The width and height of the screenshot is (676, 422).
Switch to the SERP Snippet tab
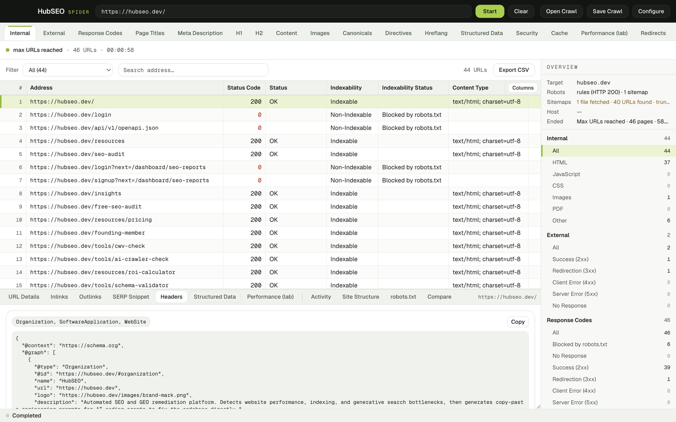coord(131,297)
